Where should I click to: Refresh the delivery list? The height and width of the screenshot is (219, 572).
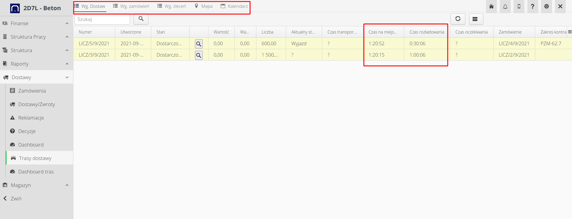click(x=458, y=19)
